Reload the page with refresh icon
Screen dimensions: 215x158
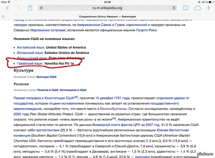[173, 8]
